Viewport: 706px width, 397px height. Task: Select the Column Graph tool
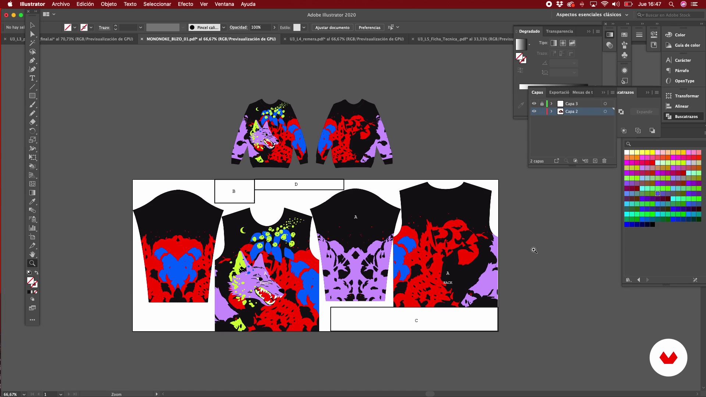(x=32, y=228)
